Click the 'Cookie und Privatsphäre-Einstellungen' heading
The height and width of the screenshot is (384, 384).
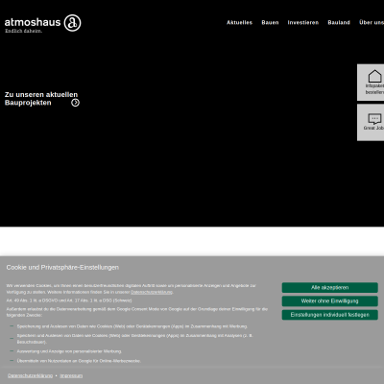point(62,267)
